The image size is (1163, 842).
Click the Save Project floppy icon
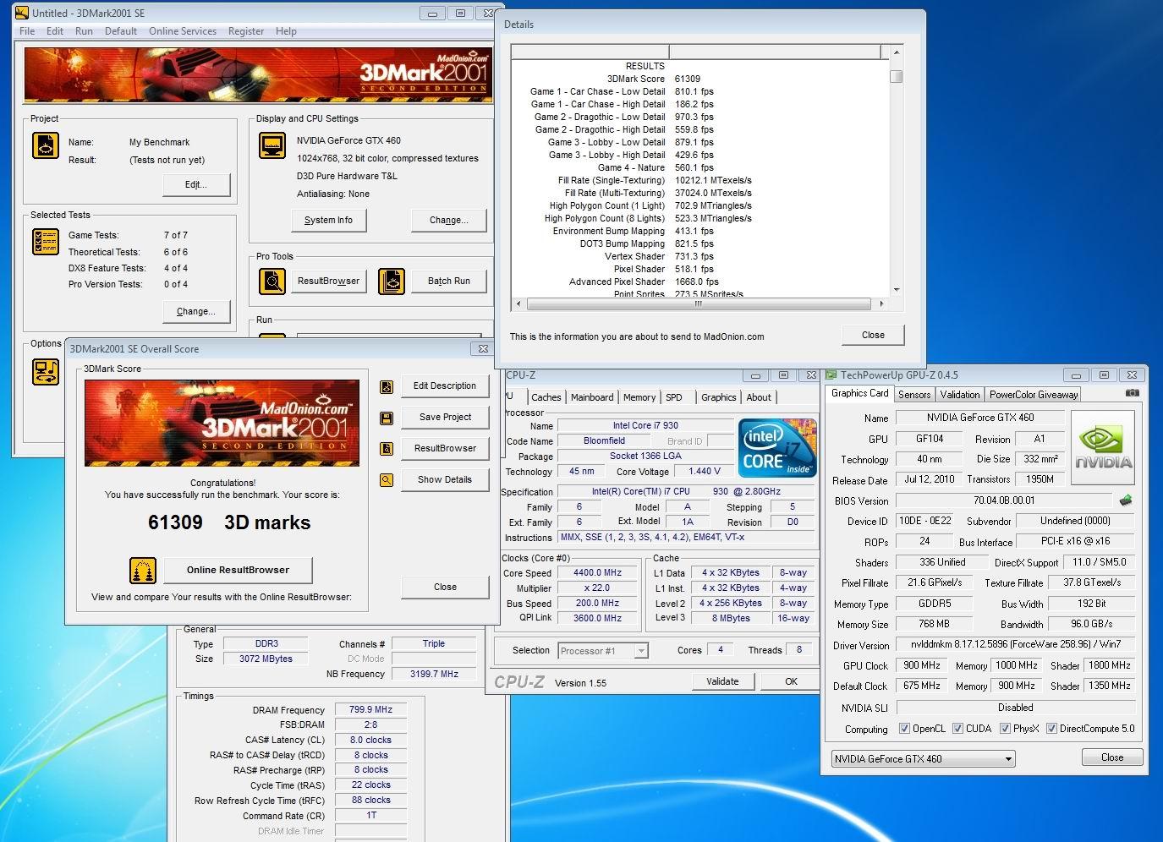click(387, 418)
